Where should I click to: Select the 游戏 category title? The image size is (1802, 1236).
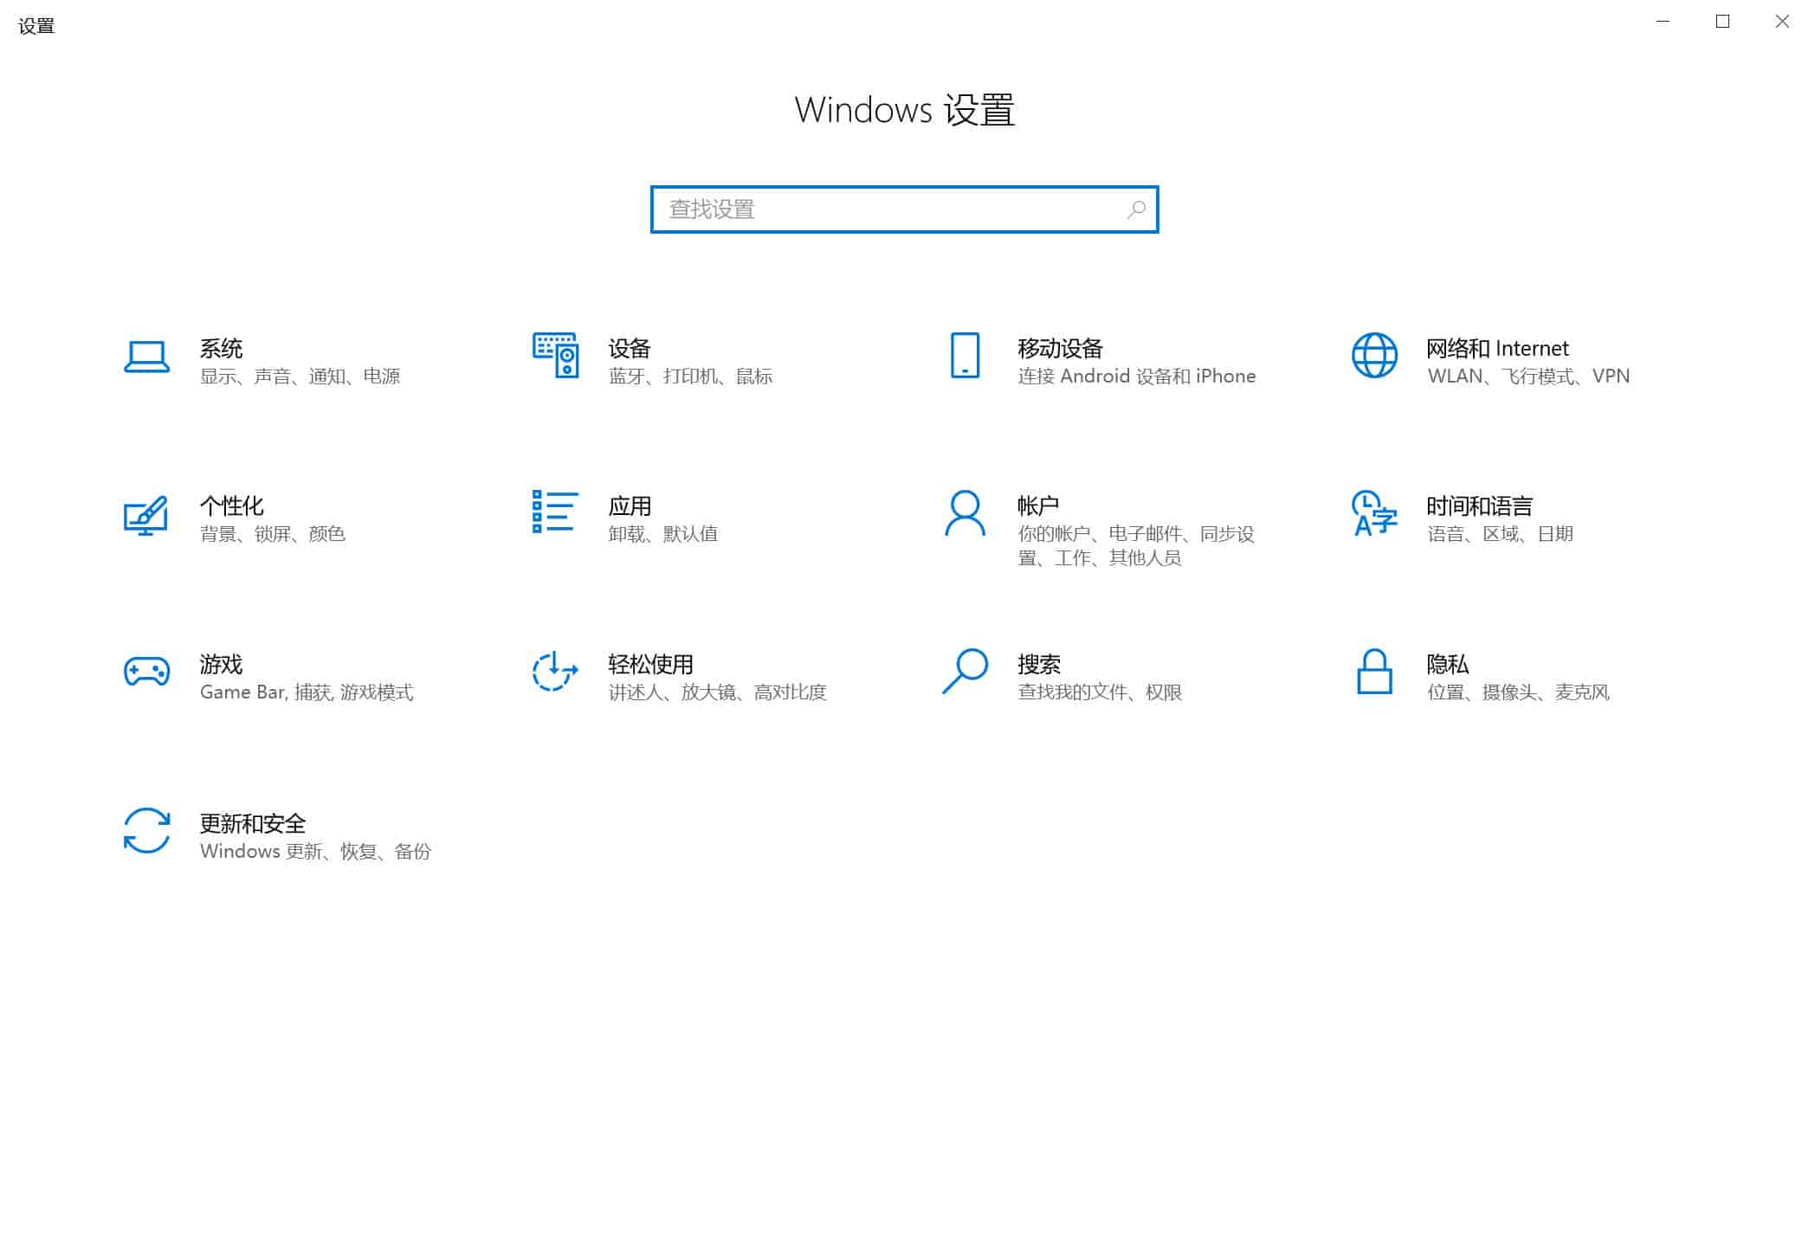(x=221, y=665)
